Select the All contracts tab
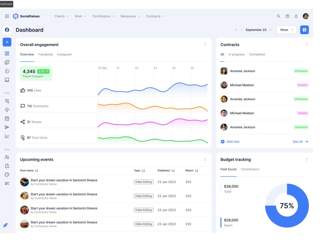Image resolution: width=322 pixels, height=242 pixels. point(222,55)
